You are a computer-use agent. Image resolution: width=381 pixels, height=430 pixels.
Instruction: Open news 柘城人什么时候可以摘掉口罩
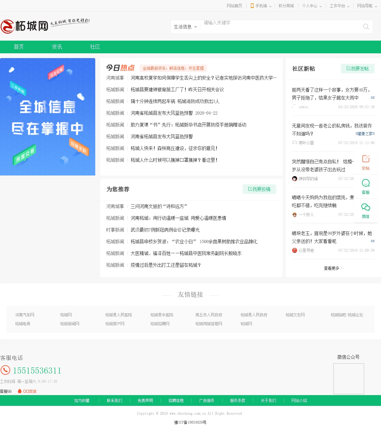point(174,160)
